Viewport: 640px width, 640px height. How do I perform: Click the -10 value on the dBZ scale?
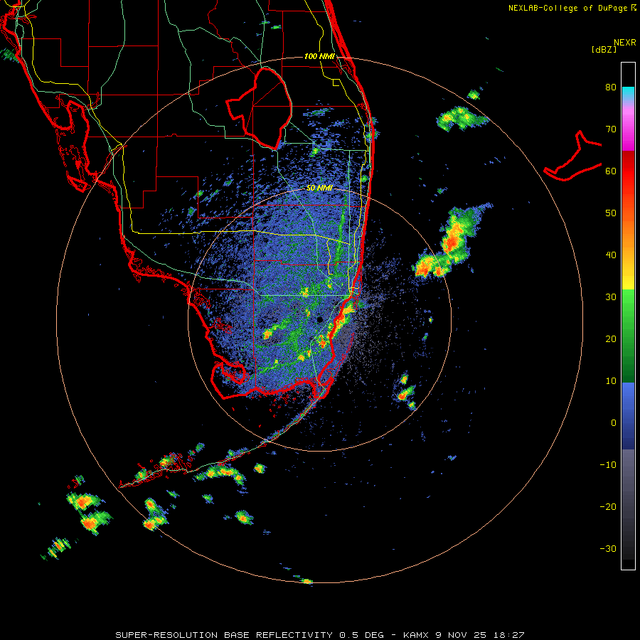coord(608,465)
